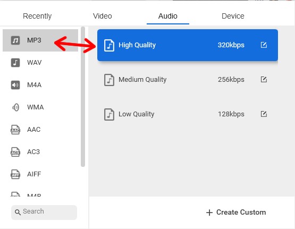Select the High Quality preset row
Viewport: 295px width, 229px height.
(188, 45)
